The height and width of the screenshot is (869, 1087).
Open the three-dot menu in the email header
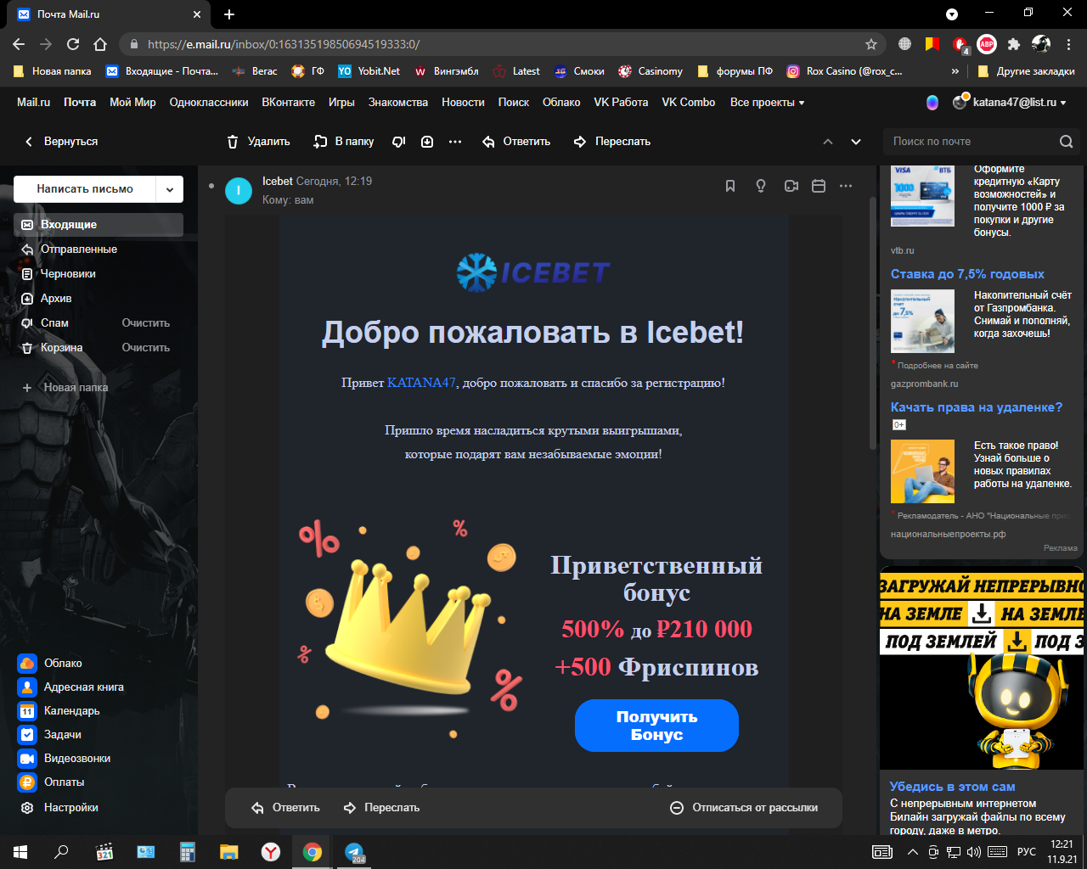tap(846, 186)
